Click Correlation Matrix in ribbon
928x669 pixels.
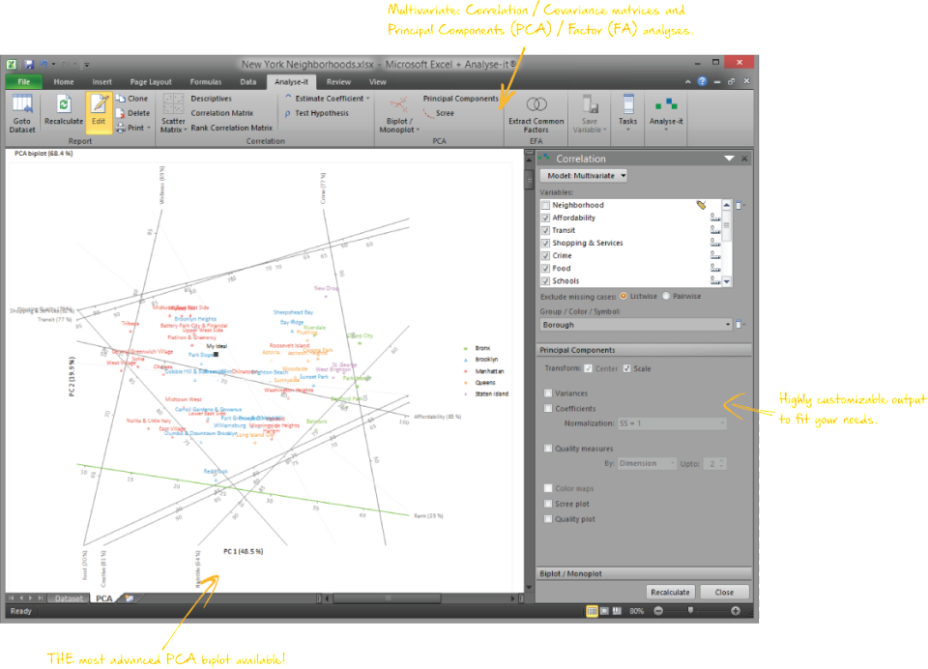[x=222, y=113]
